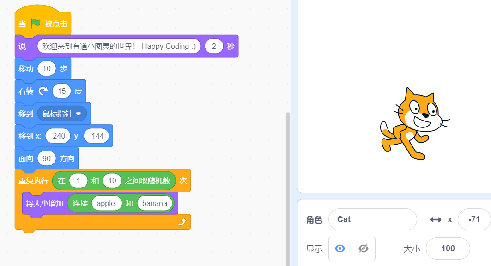Click the Cat sprite on the stage
This screenshot has height=266, width=491.
coord(415,124)
